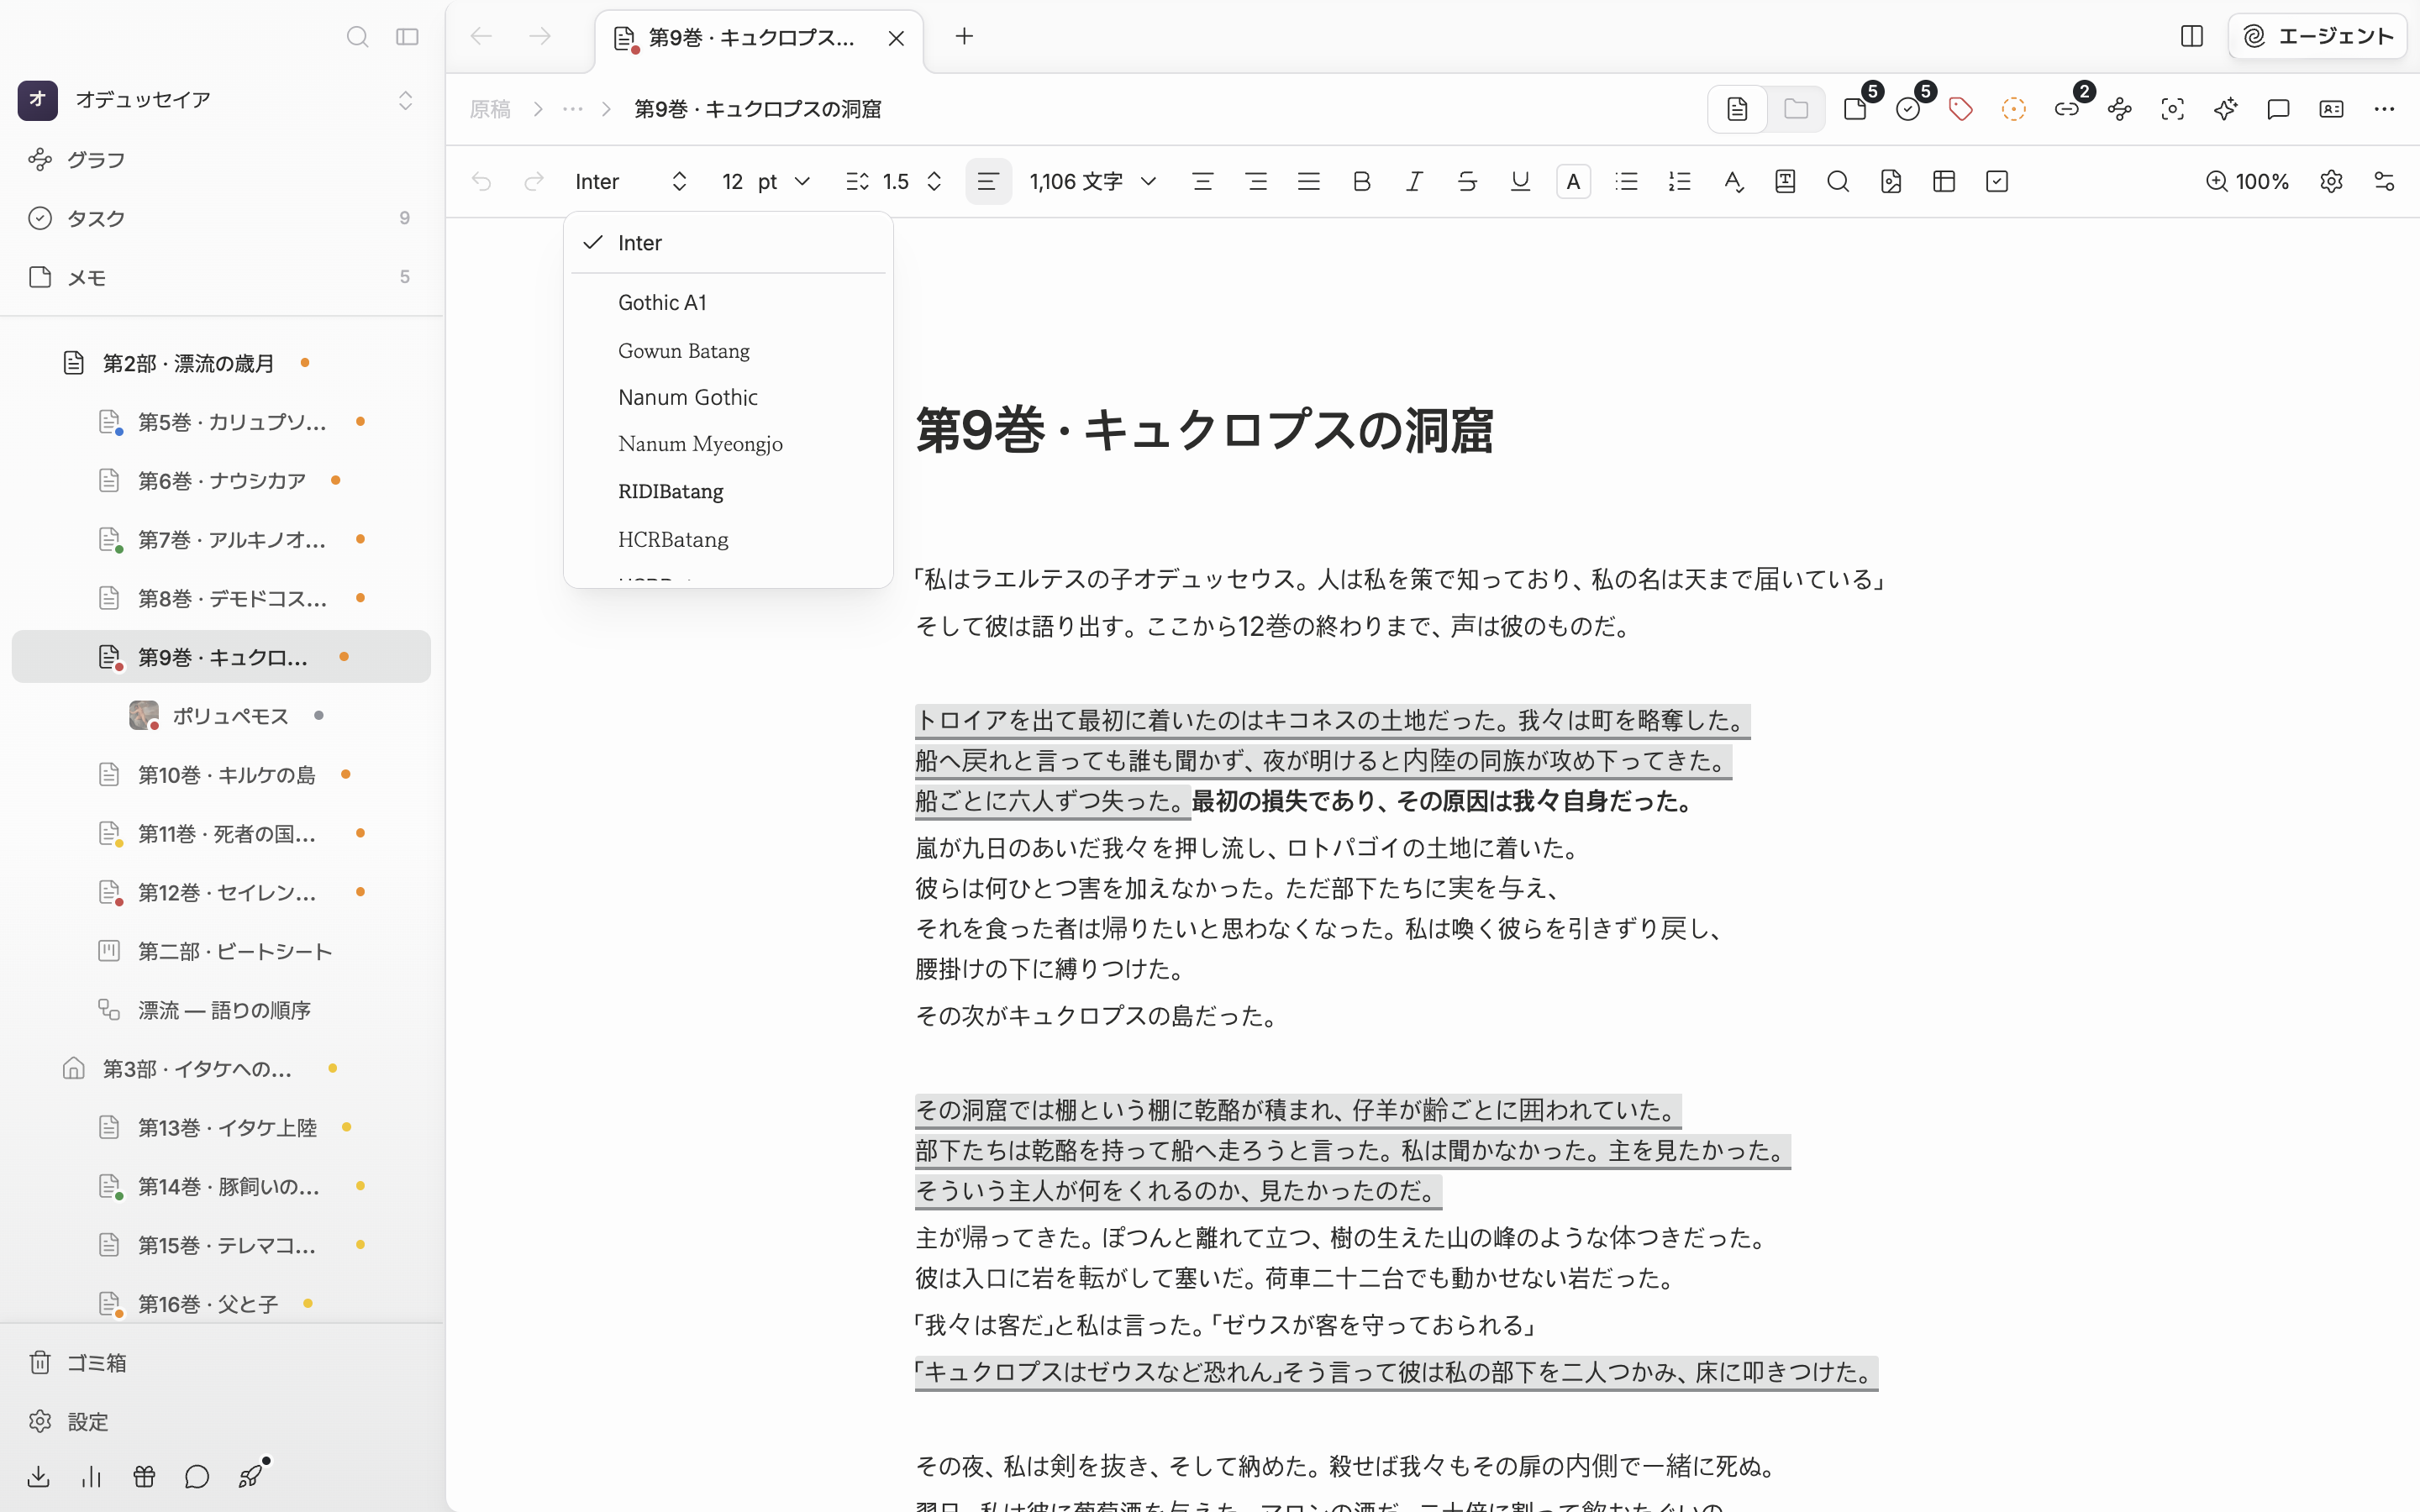
Task: Open グラフ in the sidebar
Action: coord(220,160)
